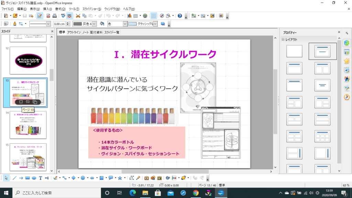Switch to the スライド一覧 view tab
This screenshot has width=352, height=198.
tap(112, 32)
